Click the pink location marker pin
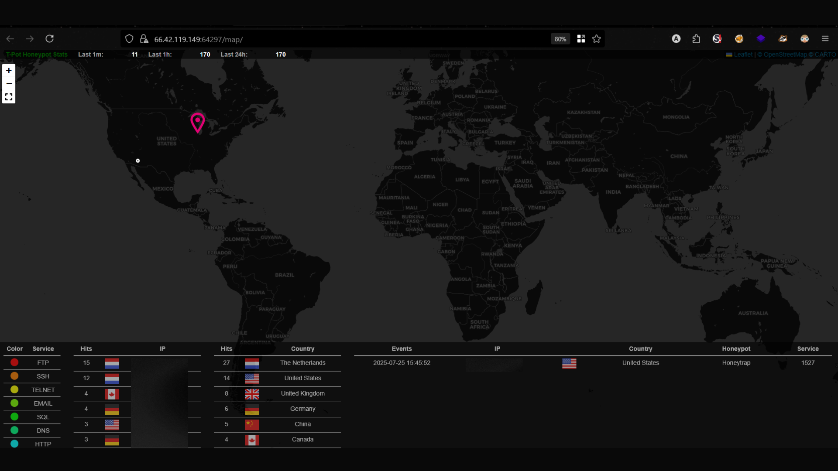This screenshot has width=838, height=471. [198, 122]
